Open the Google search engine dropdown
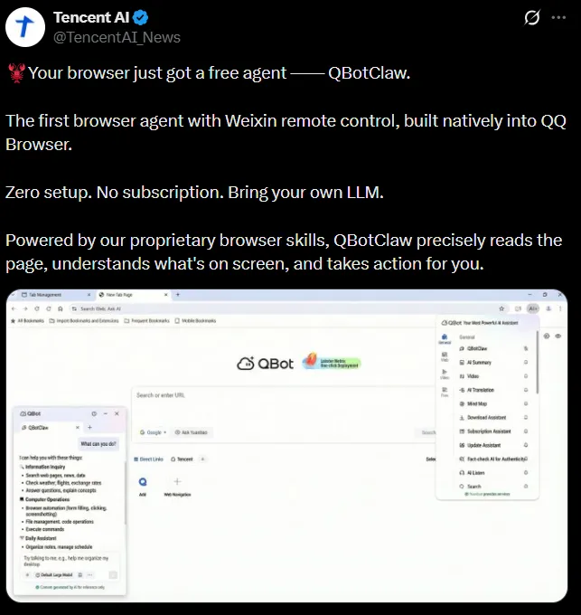 (154, 432)
